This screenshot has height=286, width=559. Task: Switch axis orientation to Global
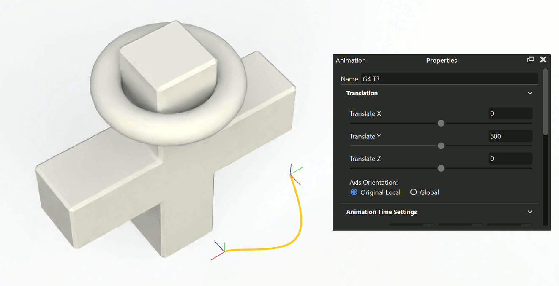(x=413, y=192)
